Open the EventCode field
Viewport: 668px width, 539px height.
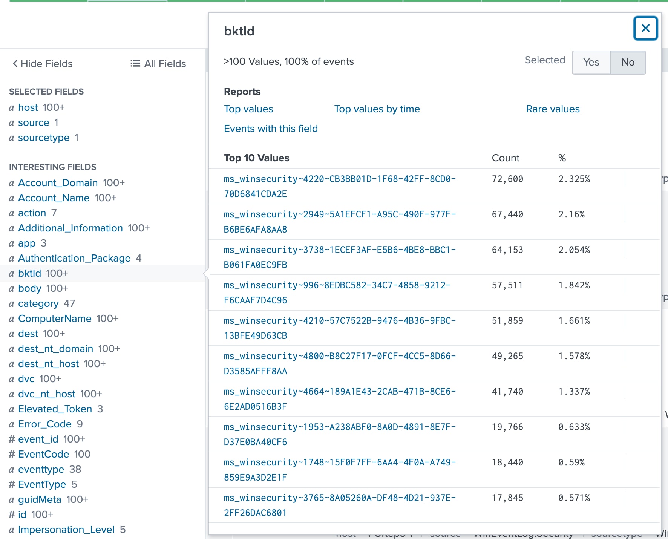tap(44, 454)
